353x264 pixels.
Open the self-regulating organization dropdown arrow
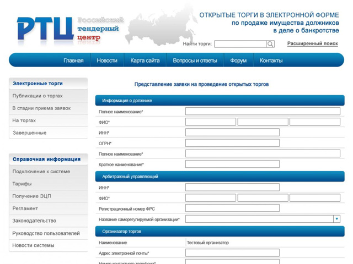(336, 219)
